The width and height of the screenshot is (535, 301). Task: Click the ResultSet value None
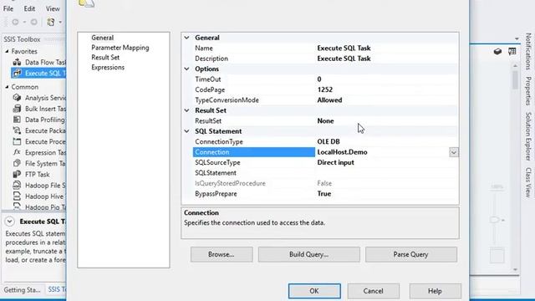coord(325,120)
